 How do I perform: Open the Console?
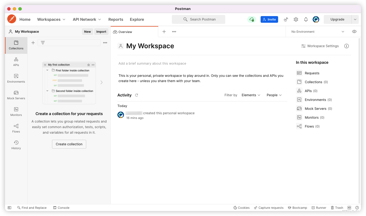(x=61, y=208)
